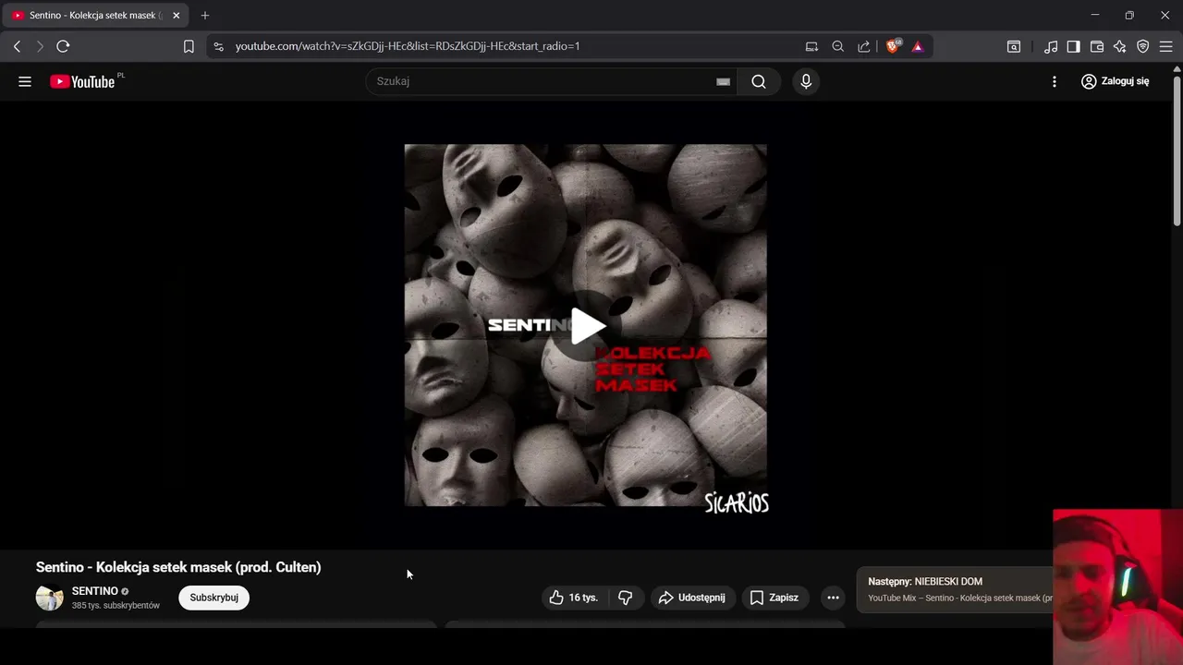
Task: Like the video (16 tys.)
Action: tap(574, 598)
